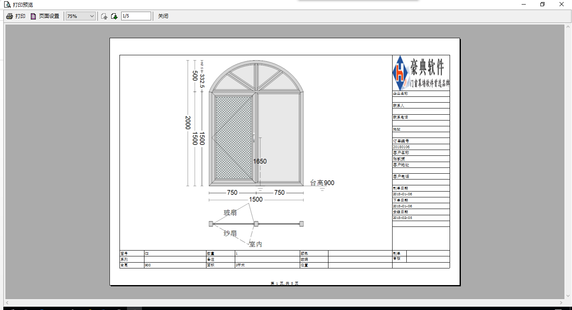Click the vertical scrollbar up arrow

pyautogui.click(x=568, y=27)
